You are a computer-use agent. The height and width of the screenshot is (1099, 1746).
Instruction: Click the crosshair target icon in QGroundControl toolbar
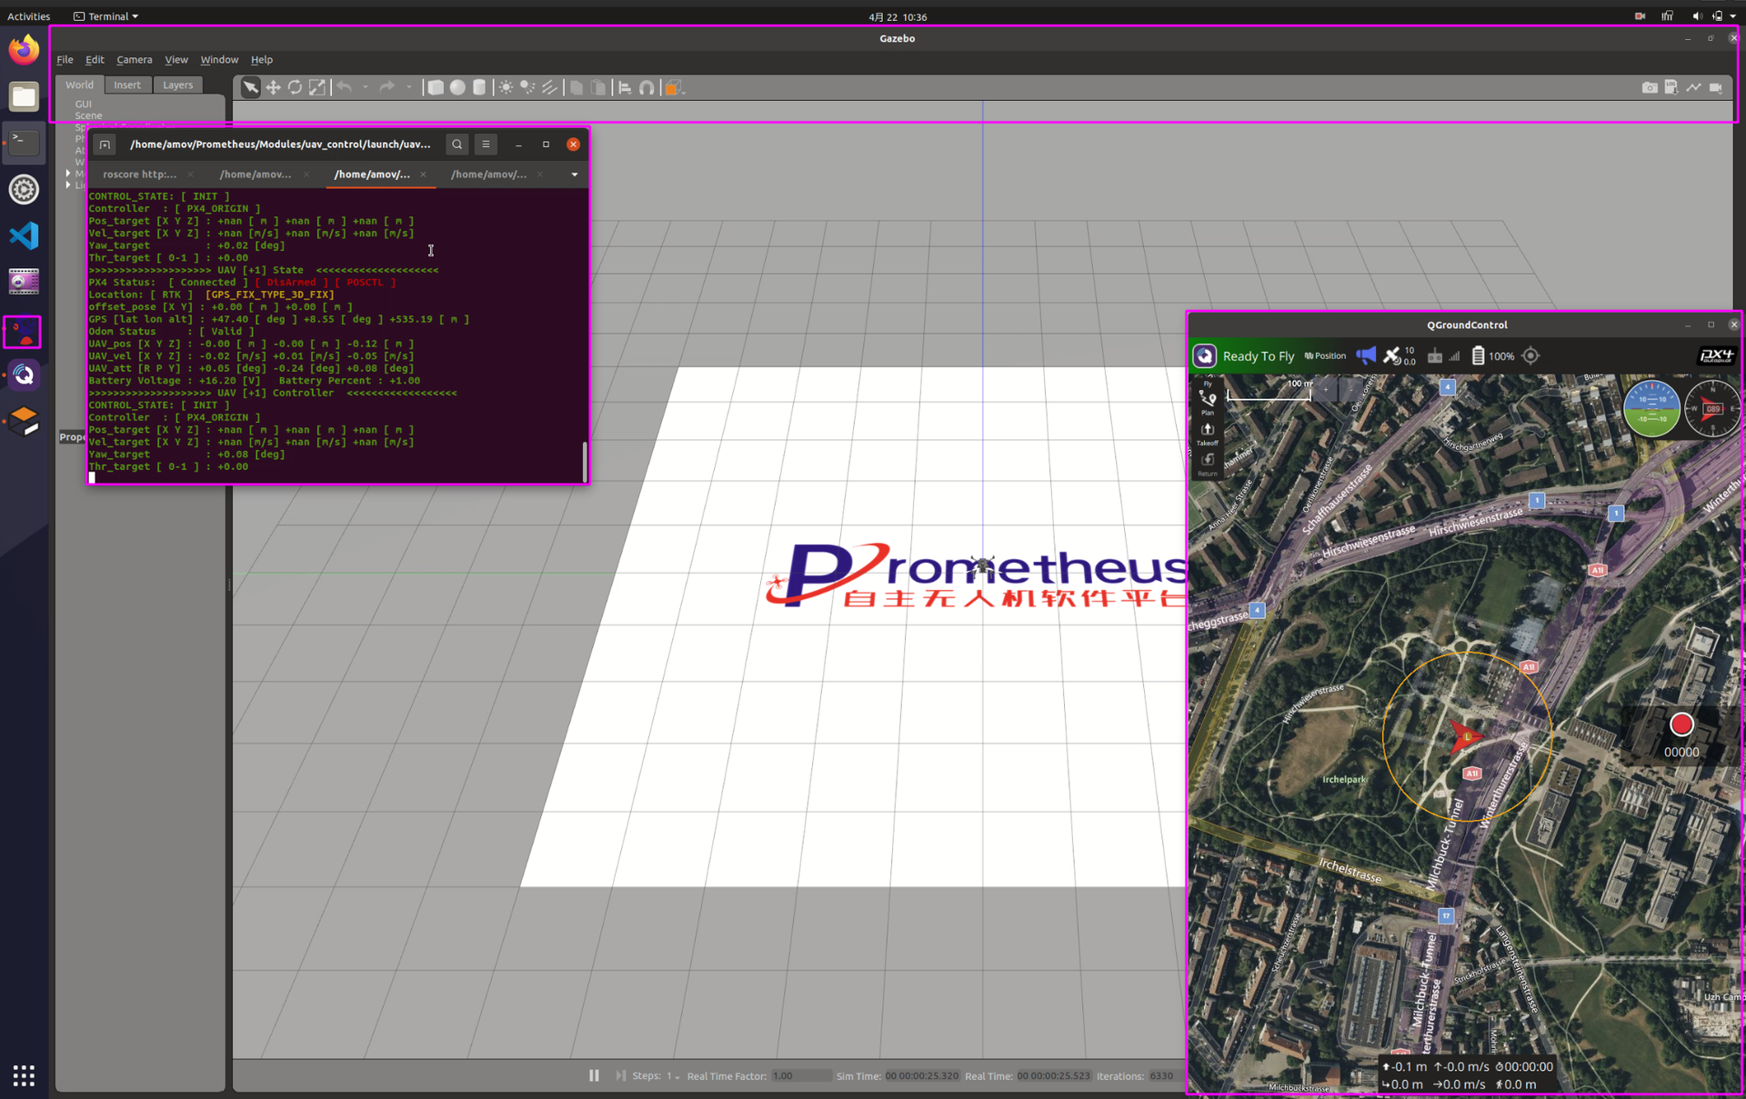(x=1530, y=355)
